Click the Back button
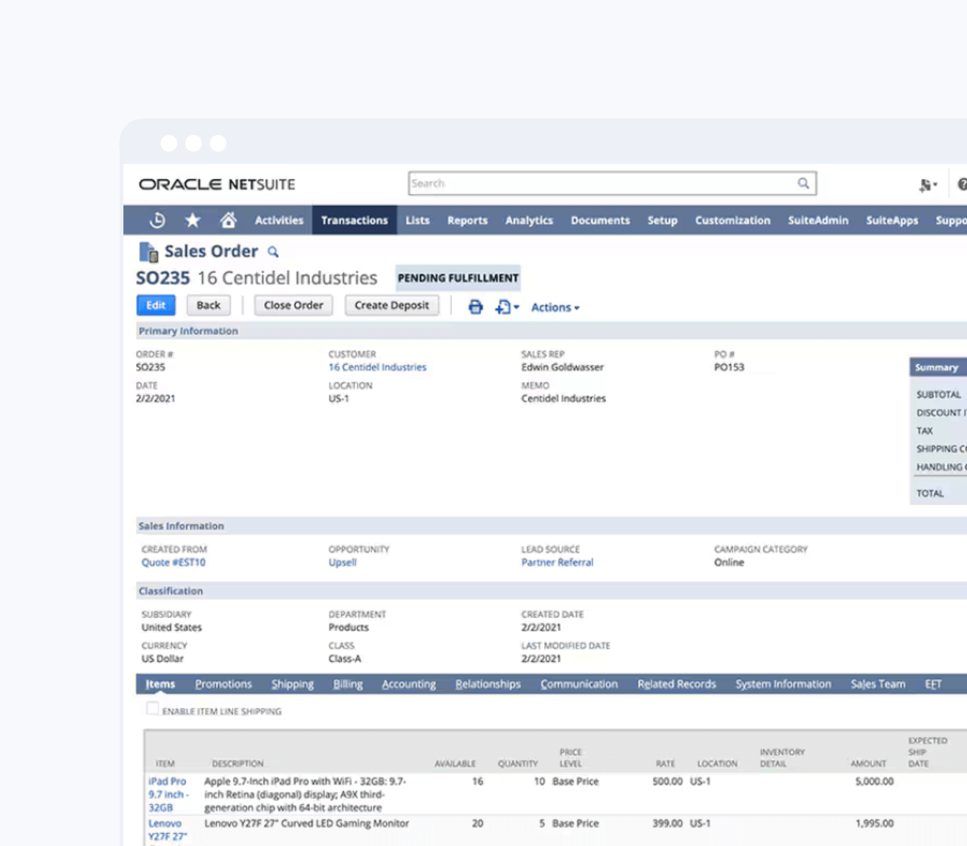Viewport: 967px width, 846px height. pyautogui.click(x=209, y=305)
